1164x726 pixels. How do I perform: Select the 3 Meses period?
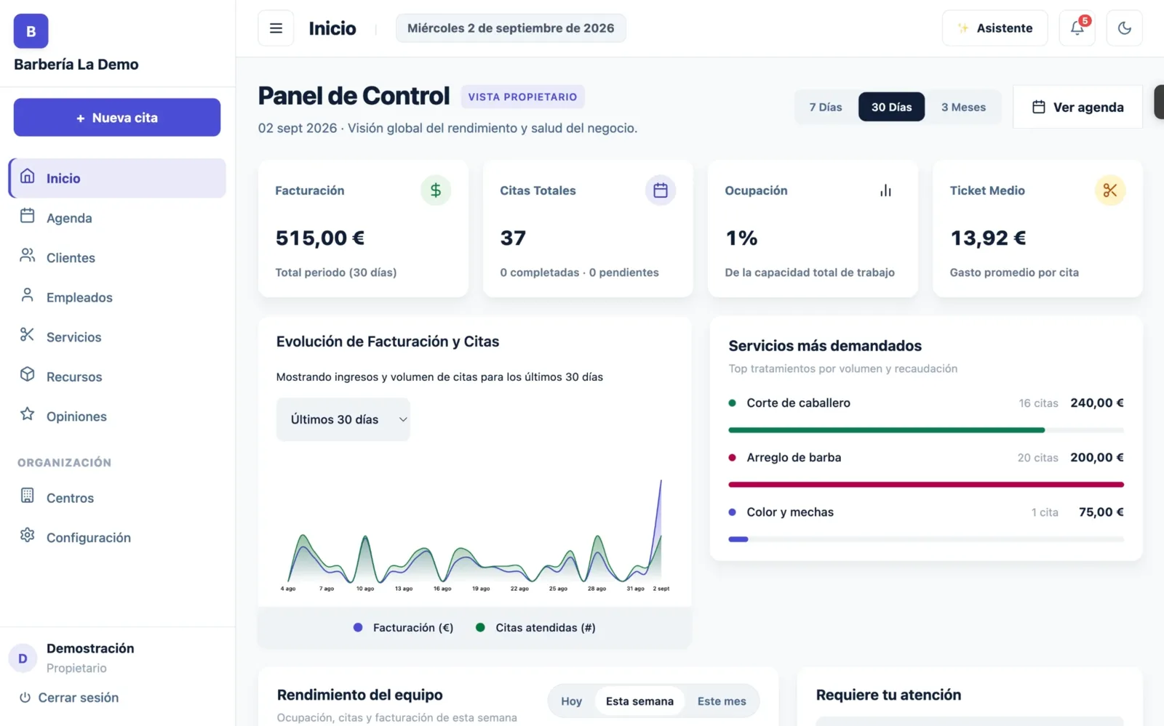point(963,107)
